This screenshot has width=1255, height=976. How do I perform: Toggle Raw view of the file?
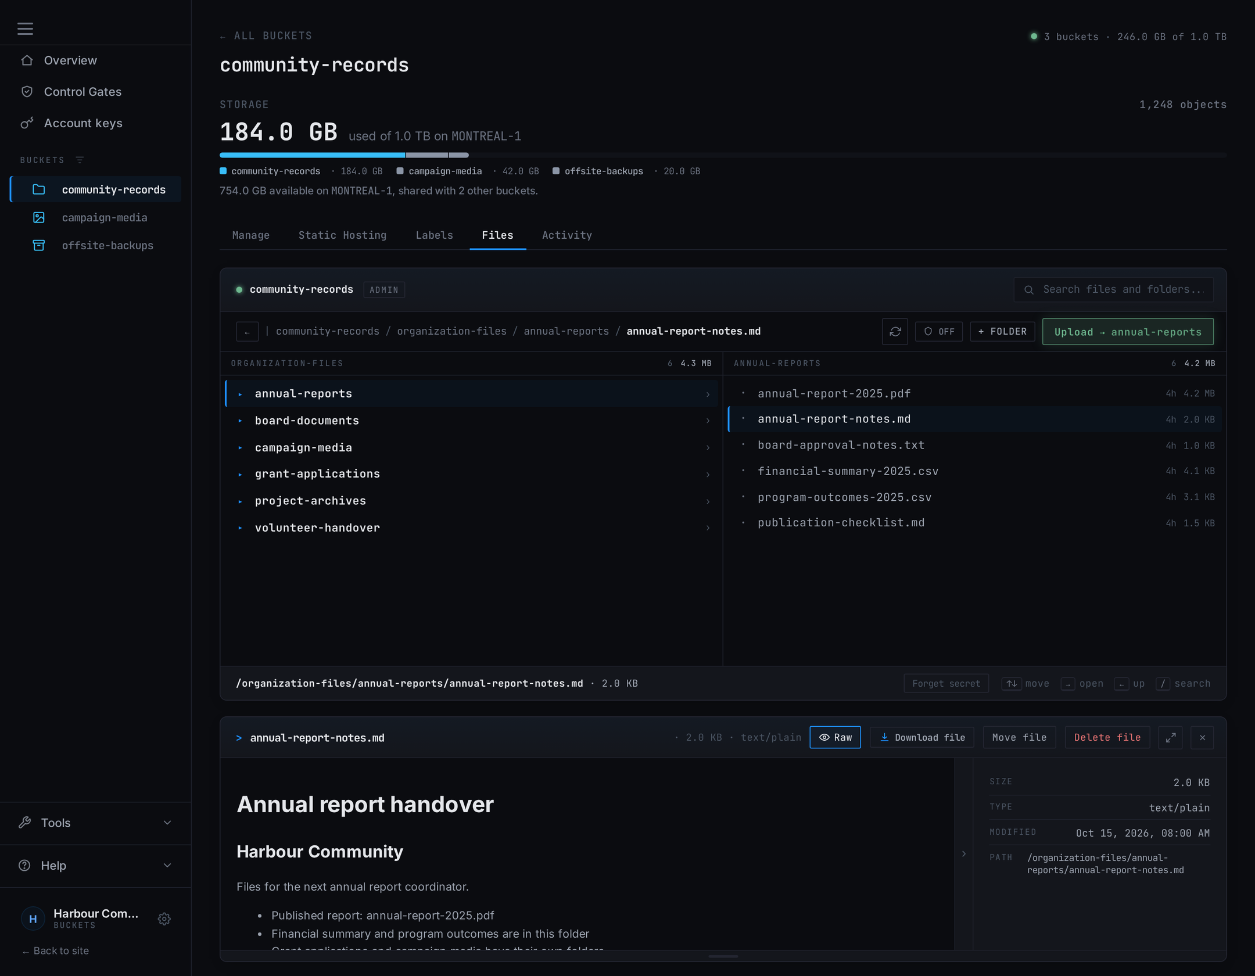[835, 737]
